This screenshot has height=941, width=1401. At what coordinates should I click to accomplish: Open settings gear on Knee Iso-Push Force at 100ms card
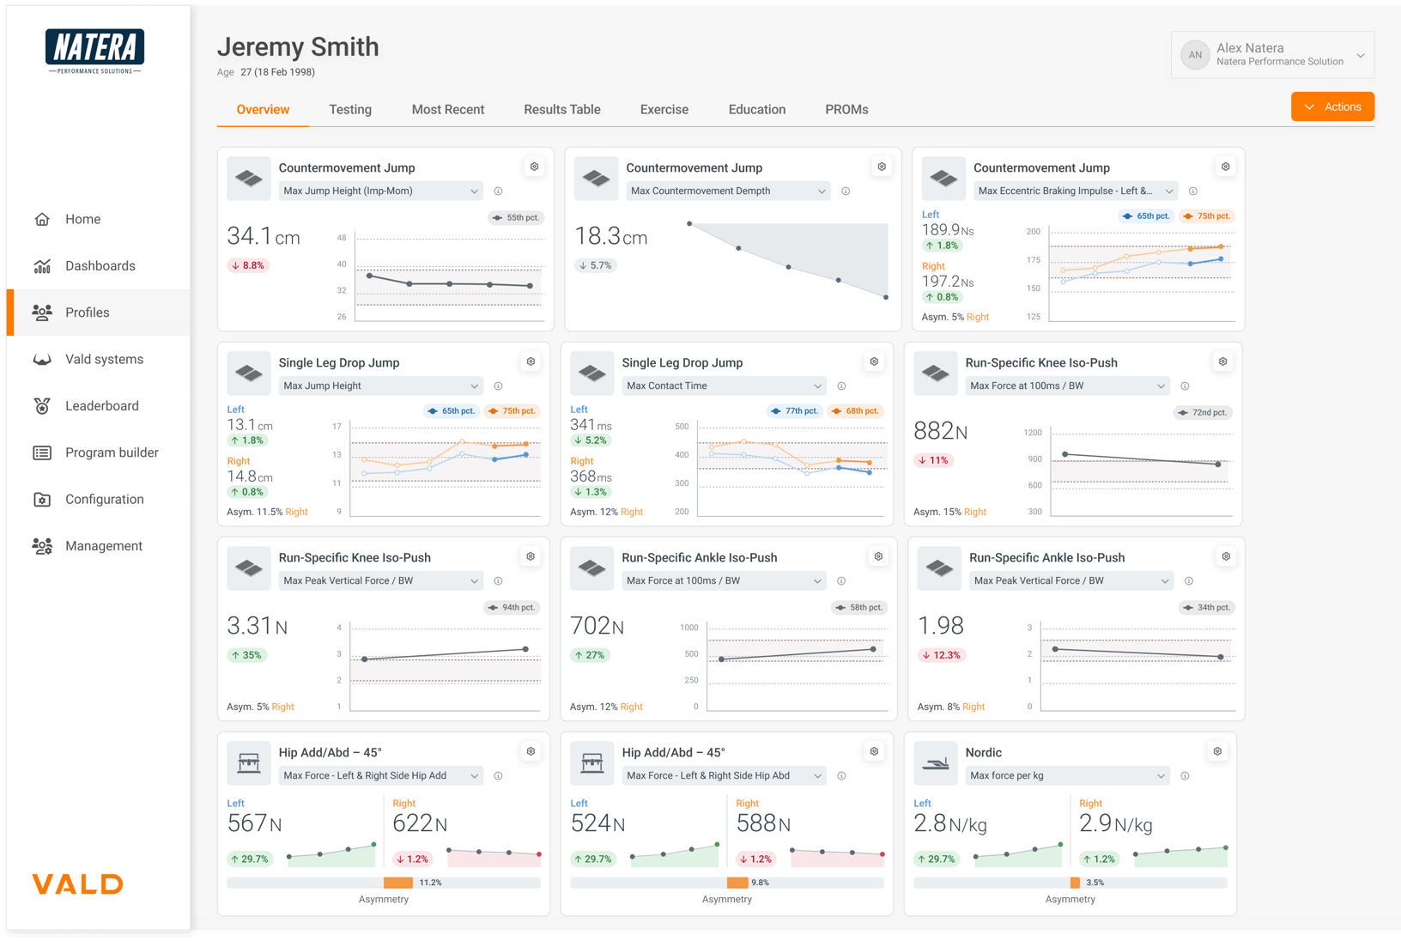1222,361
